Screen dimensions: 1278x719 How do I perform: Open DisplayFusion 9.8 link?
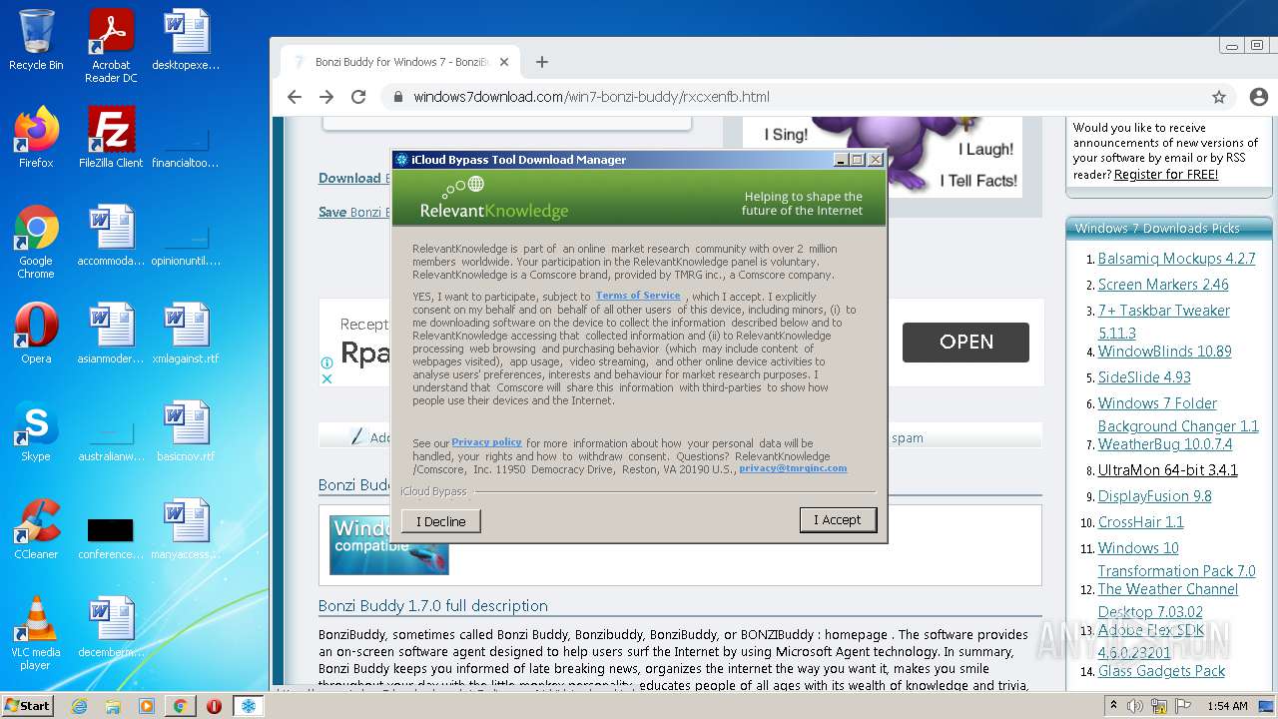click(1154, 496)
